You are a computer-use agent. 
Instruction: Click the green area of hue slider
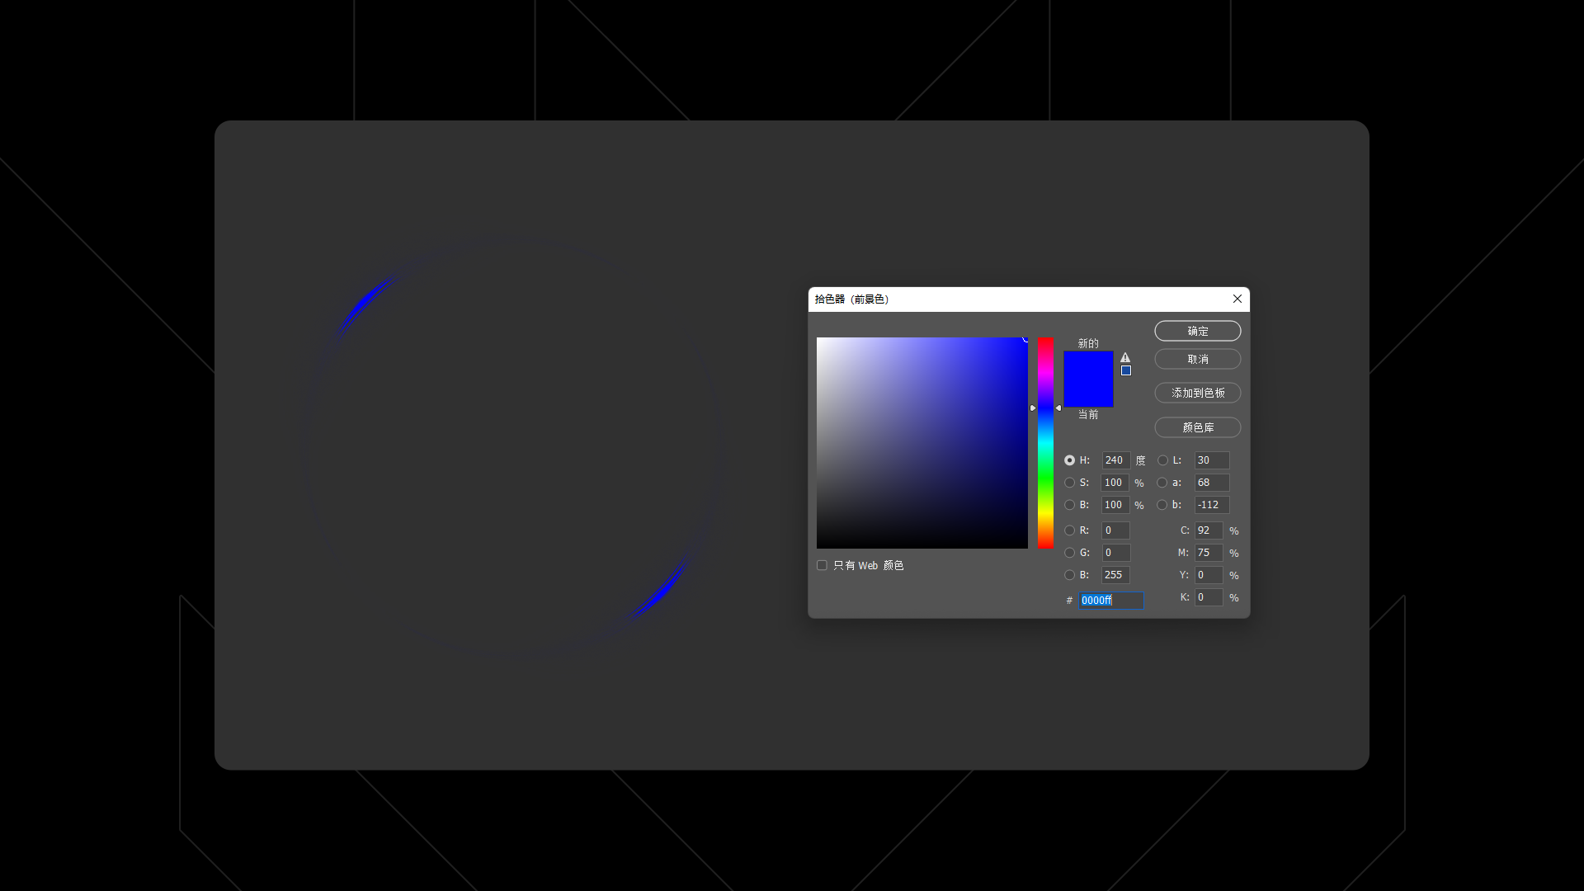pos(1045,478)
